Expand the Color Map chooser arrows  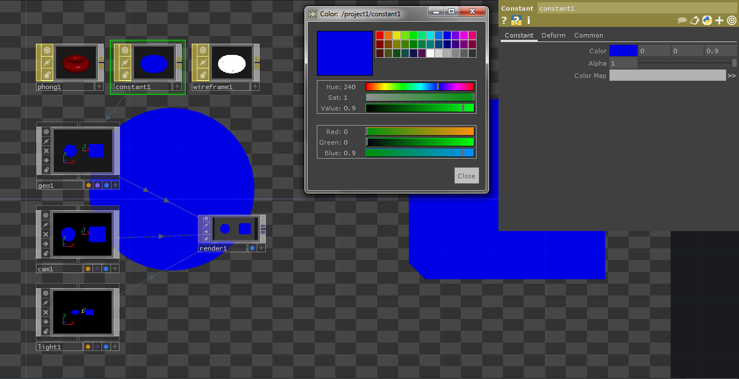732,76
